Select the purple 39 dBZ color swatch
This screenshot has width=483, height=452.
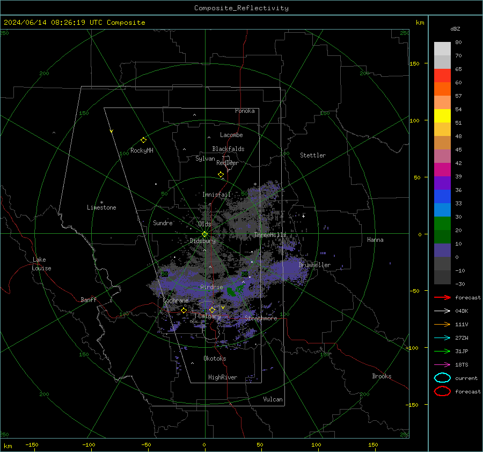(442, 183)
